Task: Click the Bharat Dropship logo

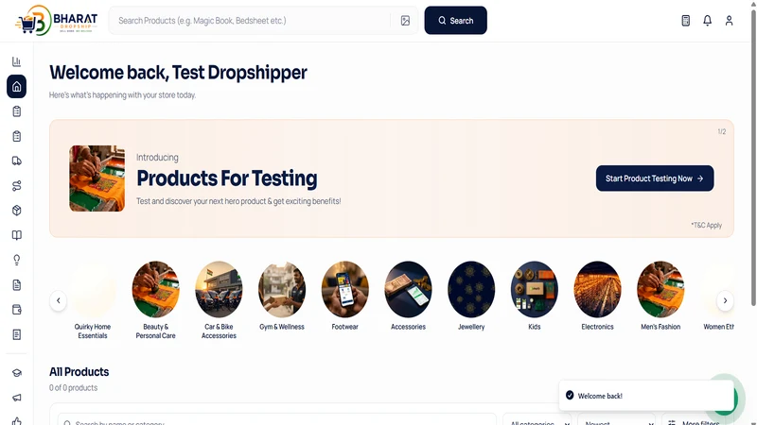Action: pos(57,20)
